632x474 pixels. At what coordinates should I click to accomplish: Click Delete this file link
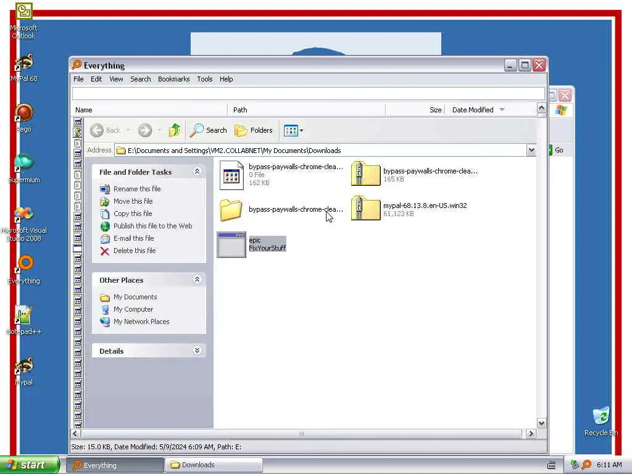(x=134, y=251)
